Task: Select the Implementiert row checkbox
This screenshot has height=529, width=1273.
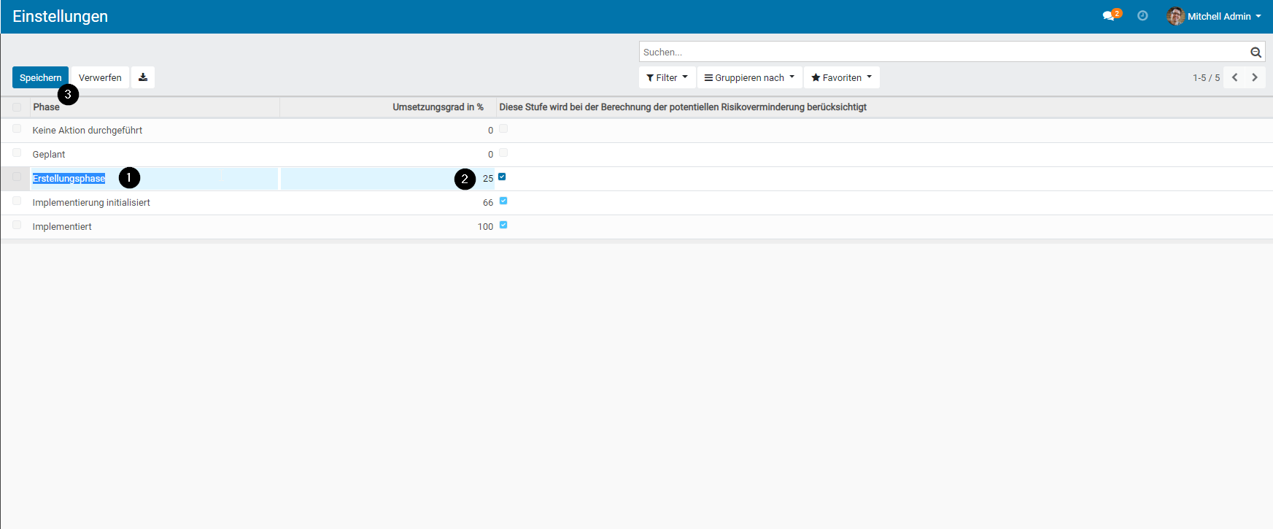Action: [x=17, y=225]
